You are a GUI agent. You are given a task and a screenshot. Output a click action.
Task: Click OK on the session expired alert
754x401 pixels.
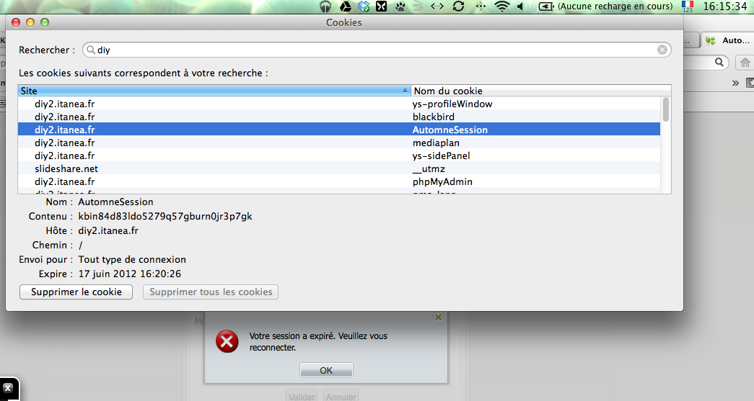326,370
